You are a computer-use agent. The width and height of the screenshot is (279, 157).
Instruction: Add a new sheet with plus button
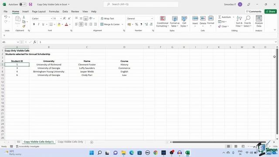[x=92, y=142]
